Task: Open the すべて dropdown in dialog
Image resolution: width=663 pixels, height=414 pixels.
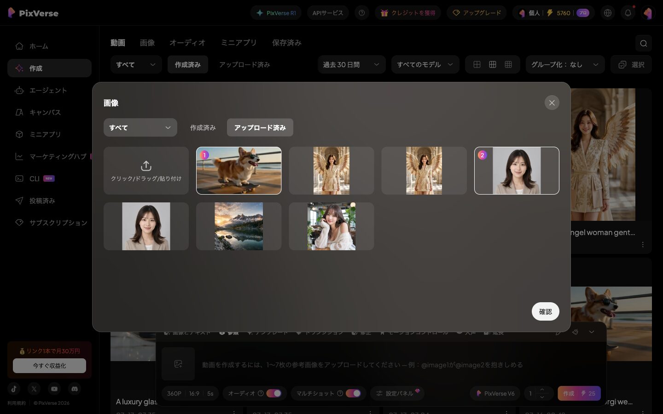Action: 140,127
